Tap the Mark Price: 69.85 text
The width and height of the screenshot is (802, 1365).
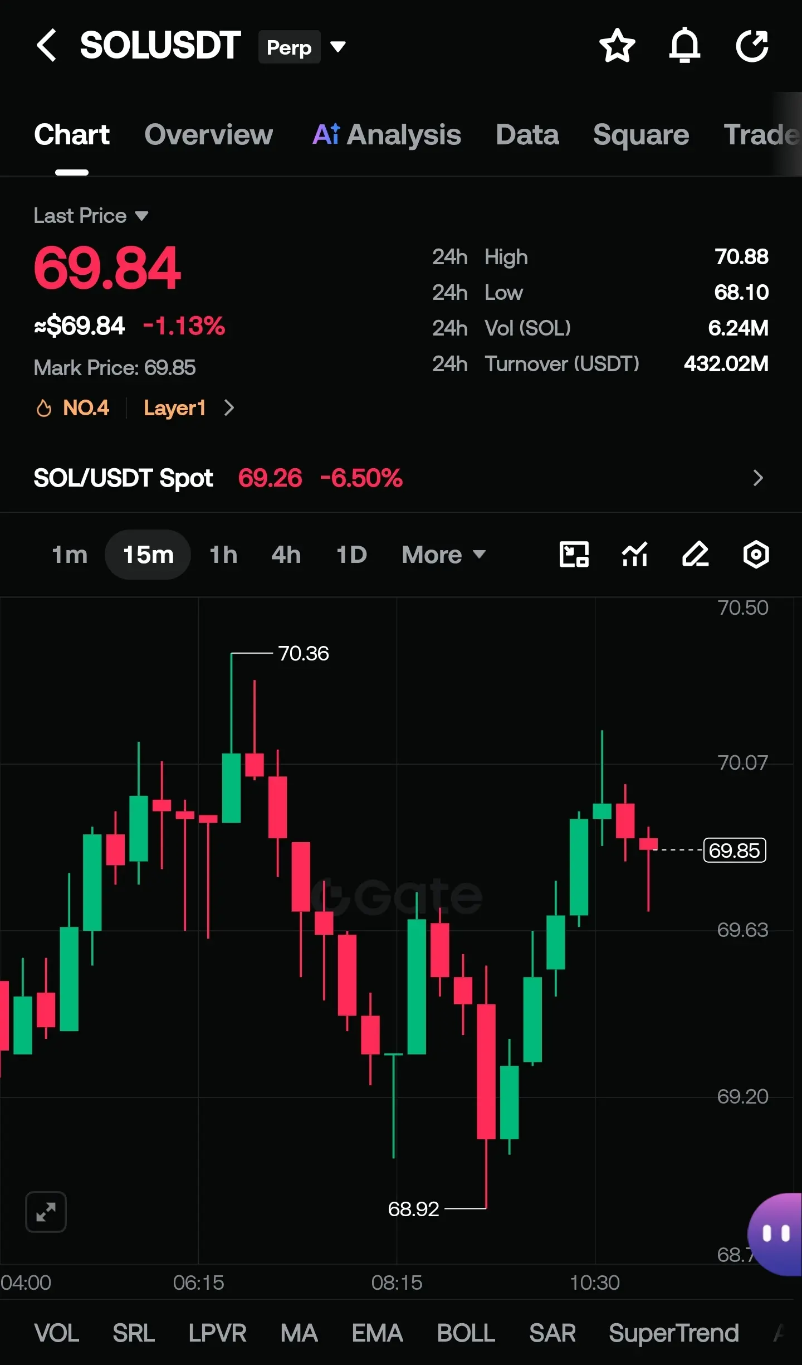[x=115, y=368]
